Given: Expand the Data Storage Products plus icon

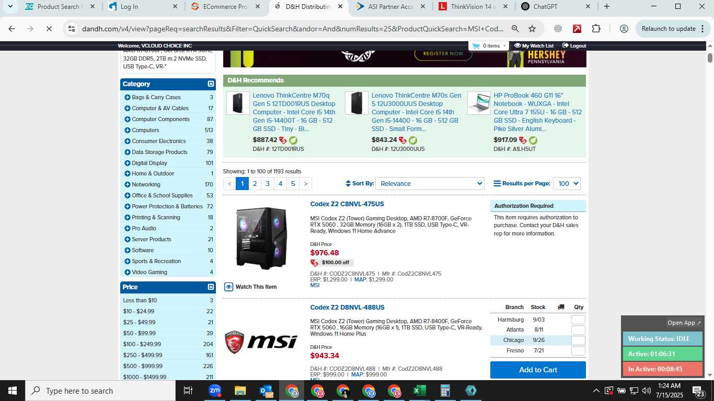Looking at the screenshot, I should pos(128,152).
